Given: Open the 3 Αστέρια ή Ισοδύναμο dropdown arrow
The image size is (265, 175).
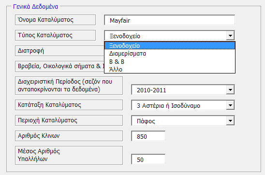Looking at the screenshot, I should (230, 105).
